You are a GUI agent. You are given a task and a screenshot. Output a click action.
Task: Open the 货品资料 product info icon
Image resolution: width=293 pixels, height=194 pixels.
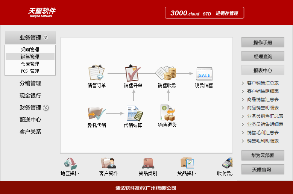(x=187, y=163)
